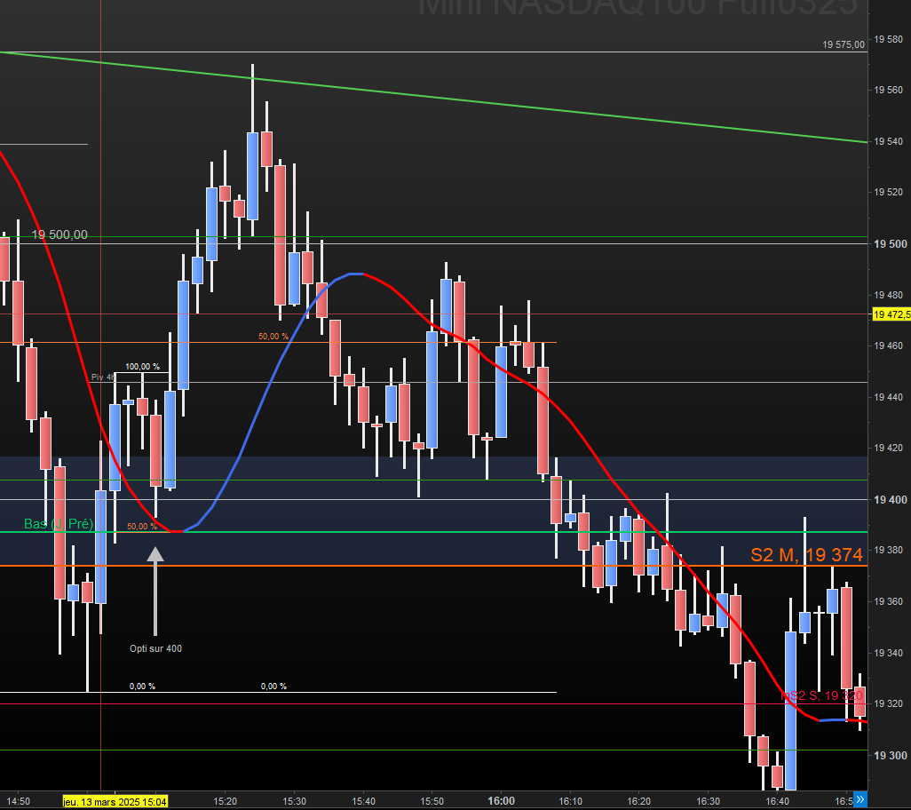The width and height of the screenshot is (911, 810).
Task: Click the mS2 S, 19 320 pivot label
Action: click(821, 695)
